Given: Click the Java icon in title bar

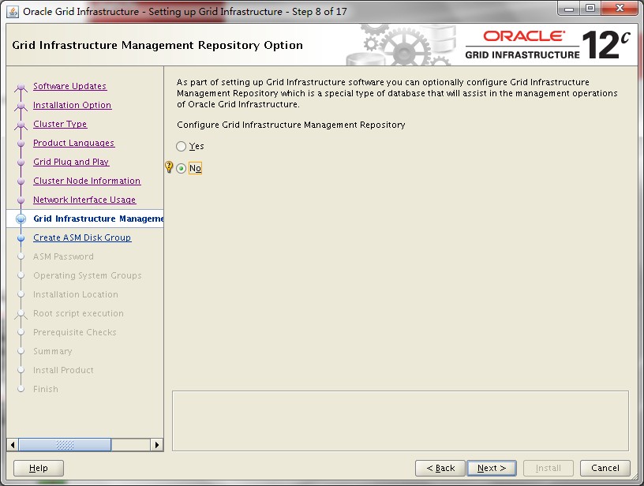Looking at the screenshot, I should pyautogui.click(x=13, y=12).
